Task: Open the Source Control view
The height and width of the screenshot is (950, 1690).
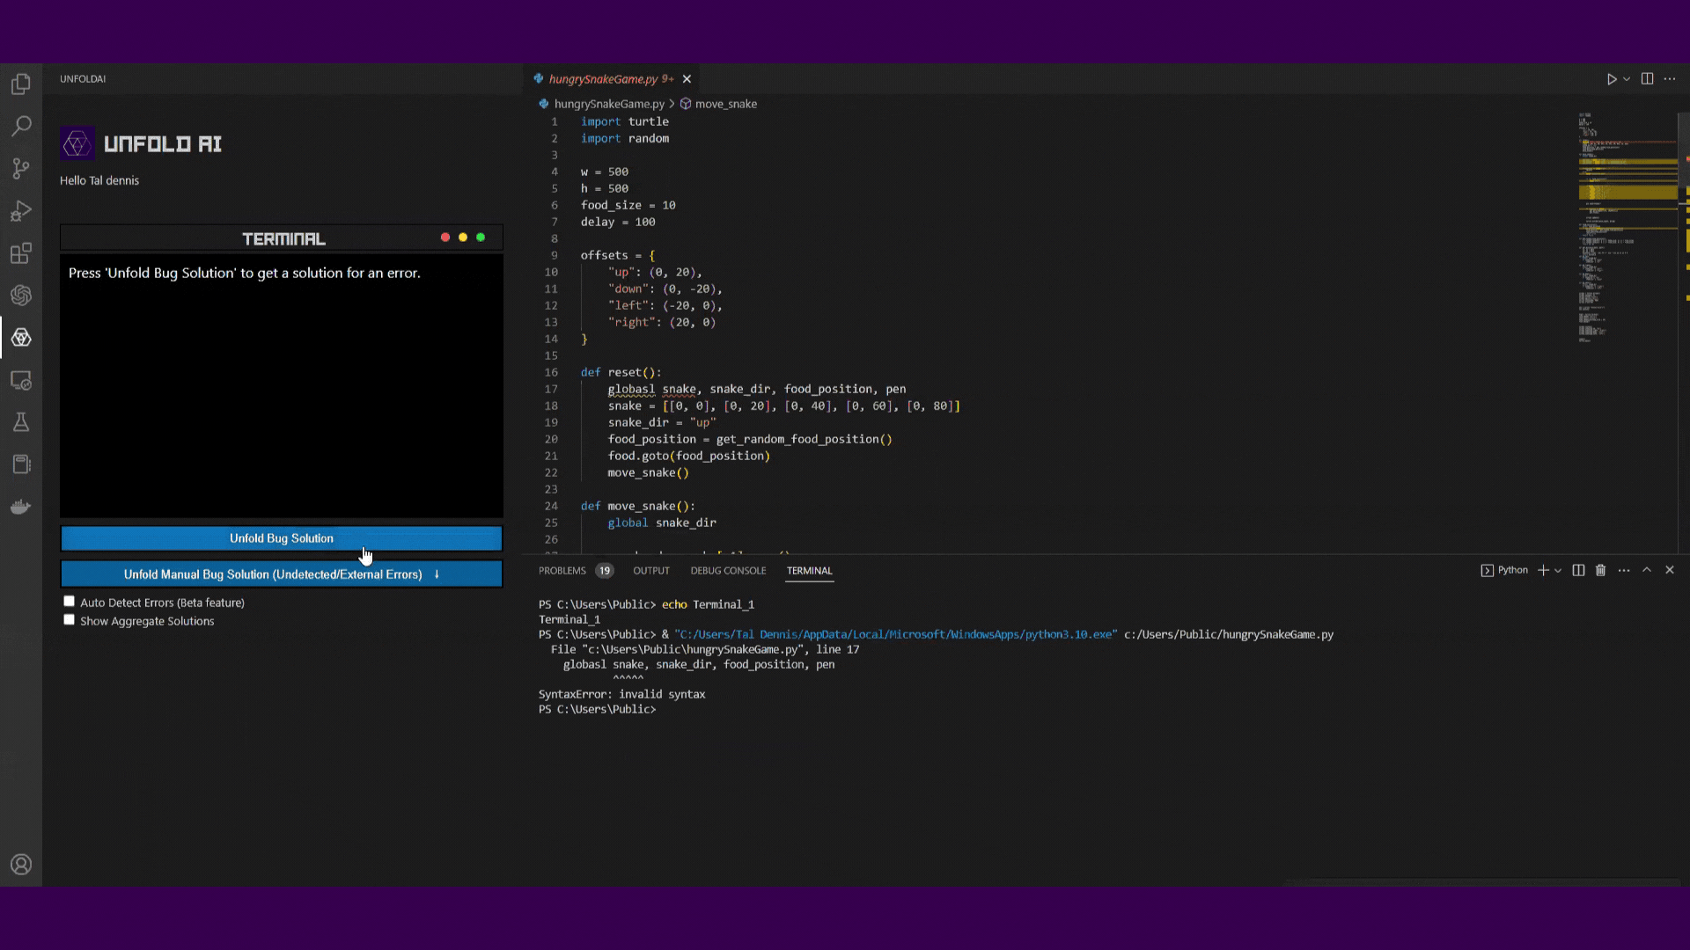Action: (x=21, y=168)
